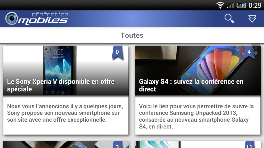This screenshot has width=264, height=148.
Task: Open the bottom-left partially visible article
Action: 66,144
